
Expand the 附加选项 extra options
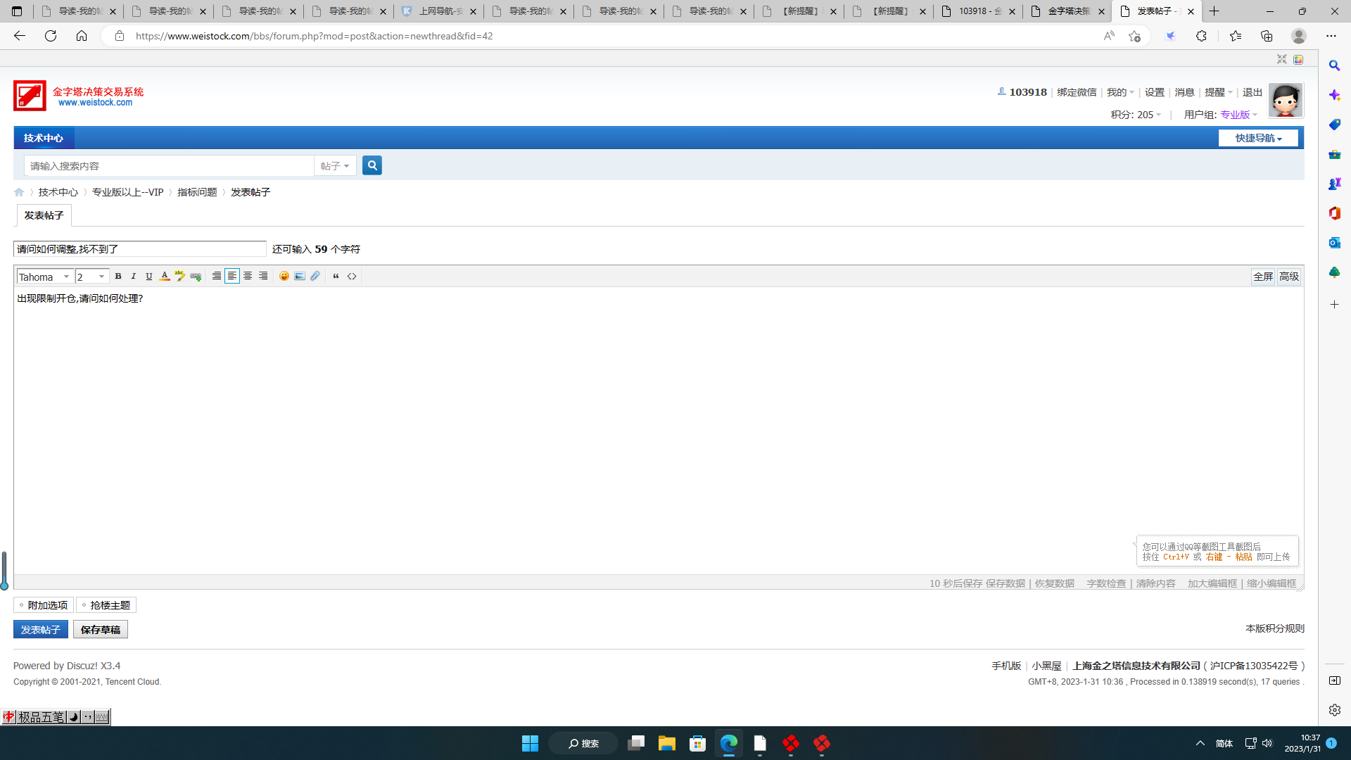click(44, 605)
